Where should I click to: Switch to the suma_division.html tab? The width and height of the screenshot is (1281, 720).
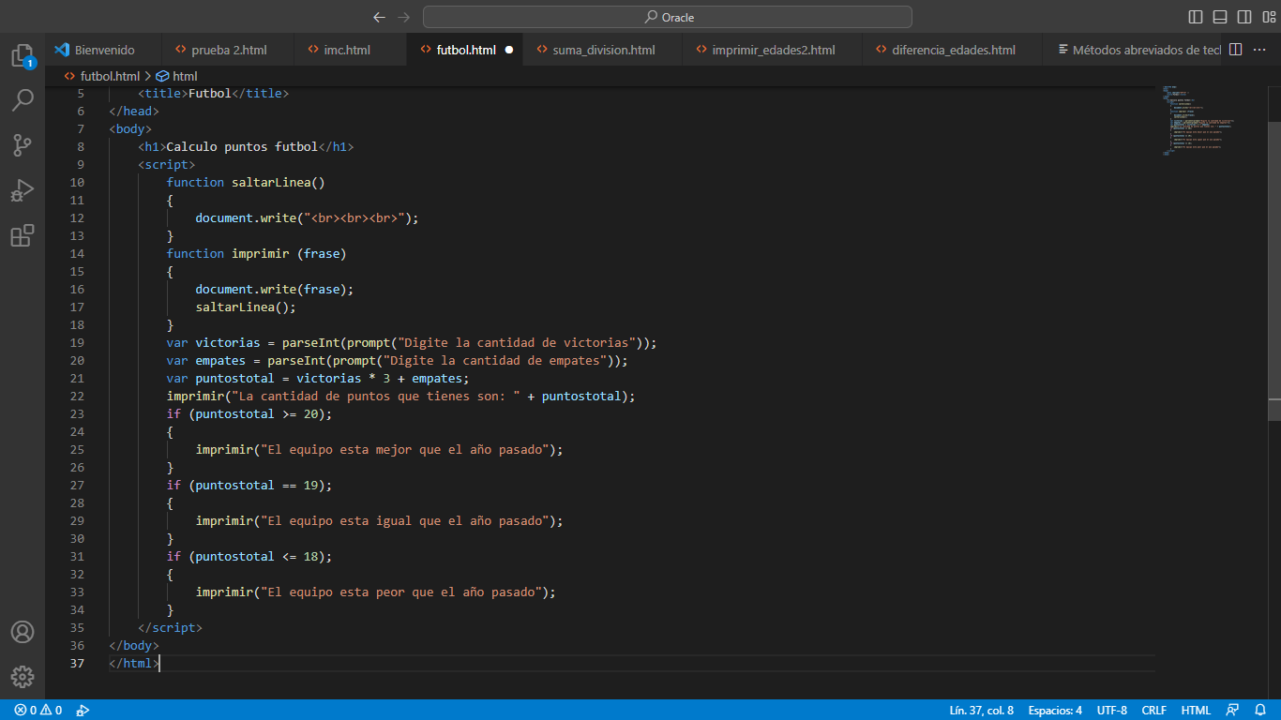(x=603, y=50)
